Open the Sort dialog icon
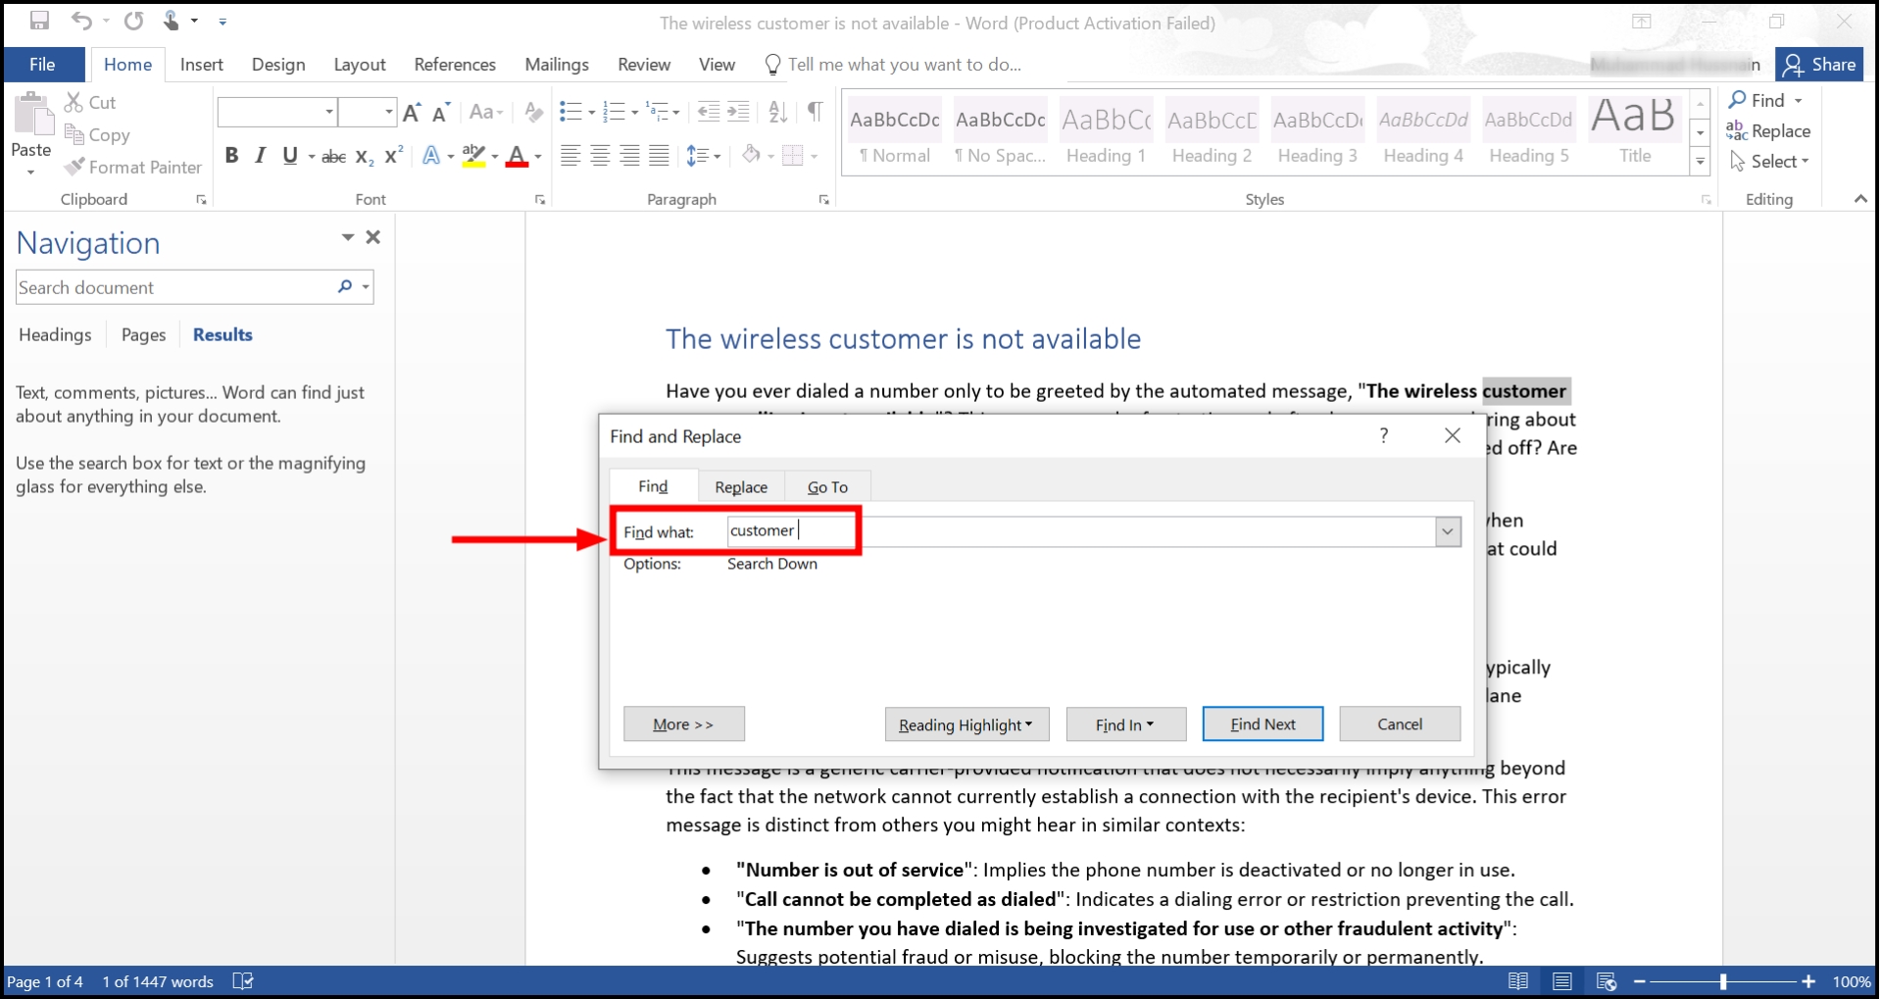 [776, 112]
